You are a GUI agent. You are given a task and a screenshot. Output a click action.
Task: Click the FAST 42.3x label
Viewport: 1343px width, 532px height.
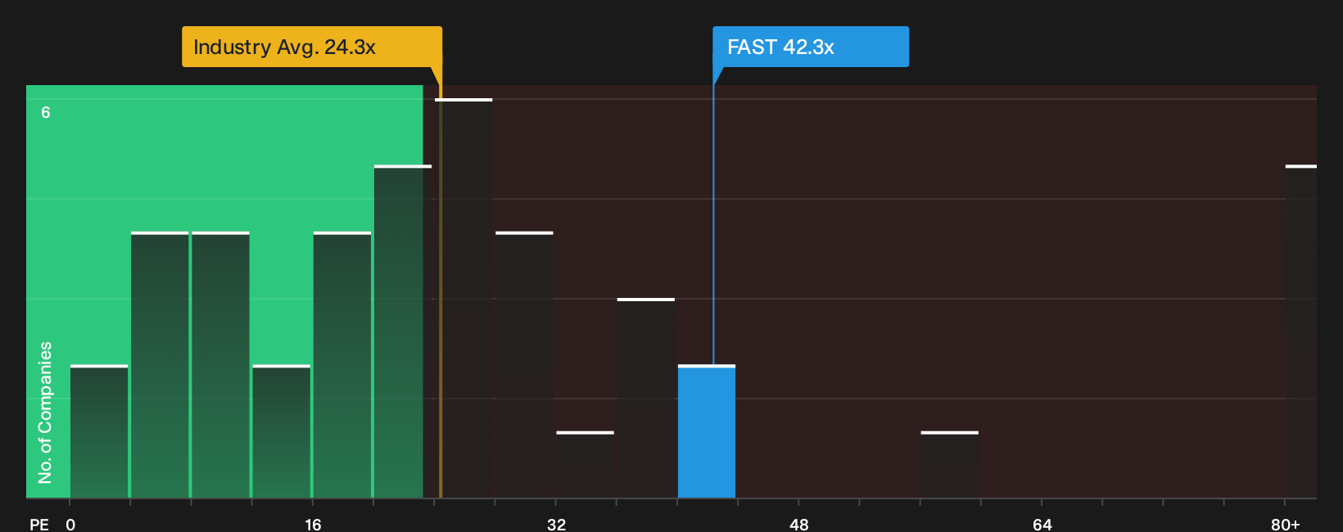810,47
